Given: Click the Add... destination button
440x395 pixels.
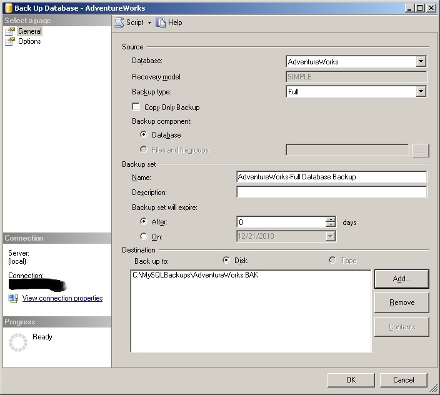Looking at the screenshot, I should coord(401,279).
